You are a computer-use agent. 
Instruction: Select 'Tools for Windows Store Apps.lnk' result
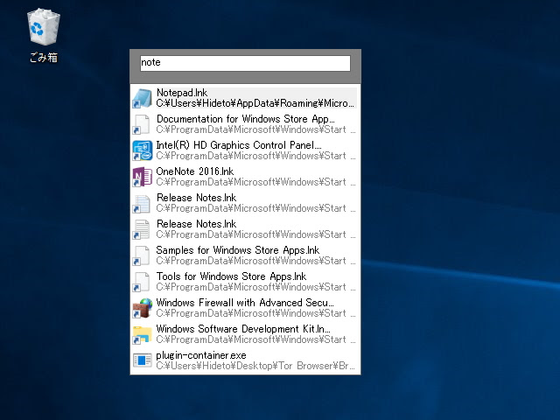point(231,276)
